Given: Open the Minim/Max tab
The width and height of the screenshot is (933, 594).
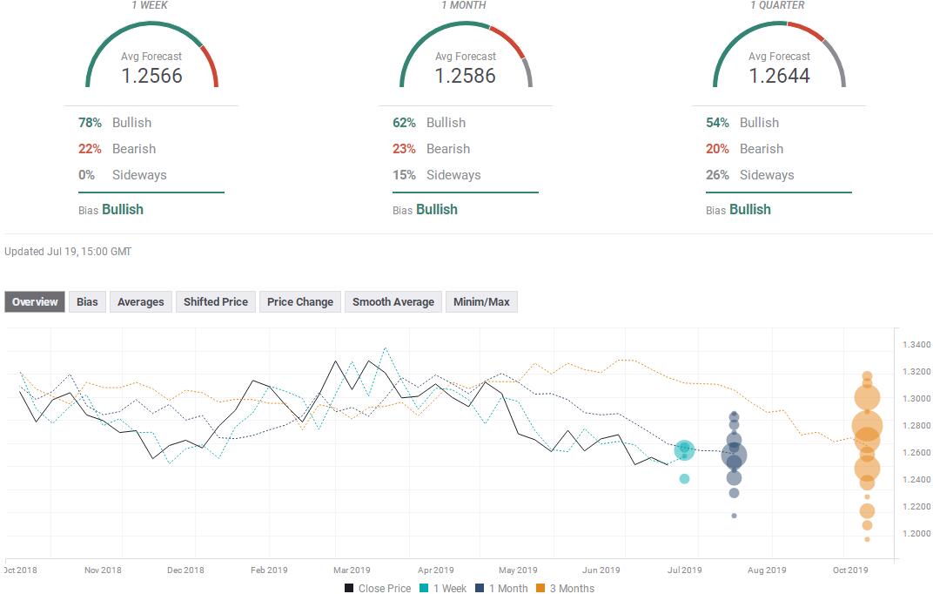Looking at the screenshot, I should coord(481,301).
